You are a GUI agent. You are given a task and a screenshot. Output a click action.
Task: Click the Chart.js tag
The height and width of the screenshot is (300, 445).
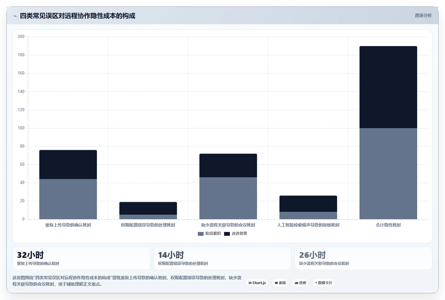[257, 283]
